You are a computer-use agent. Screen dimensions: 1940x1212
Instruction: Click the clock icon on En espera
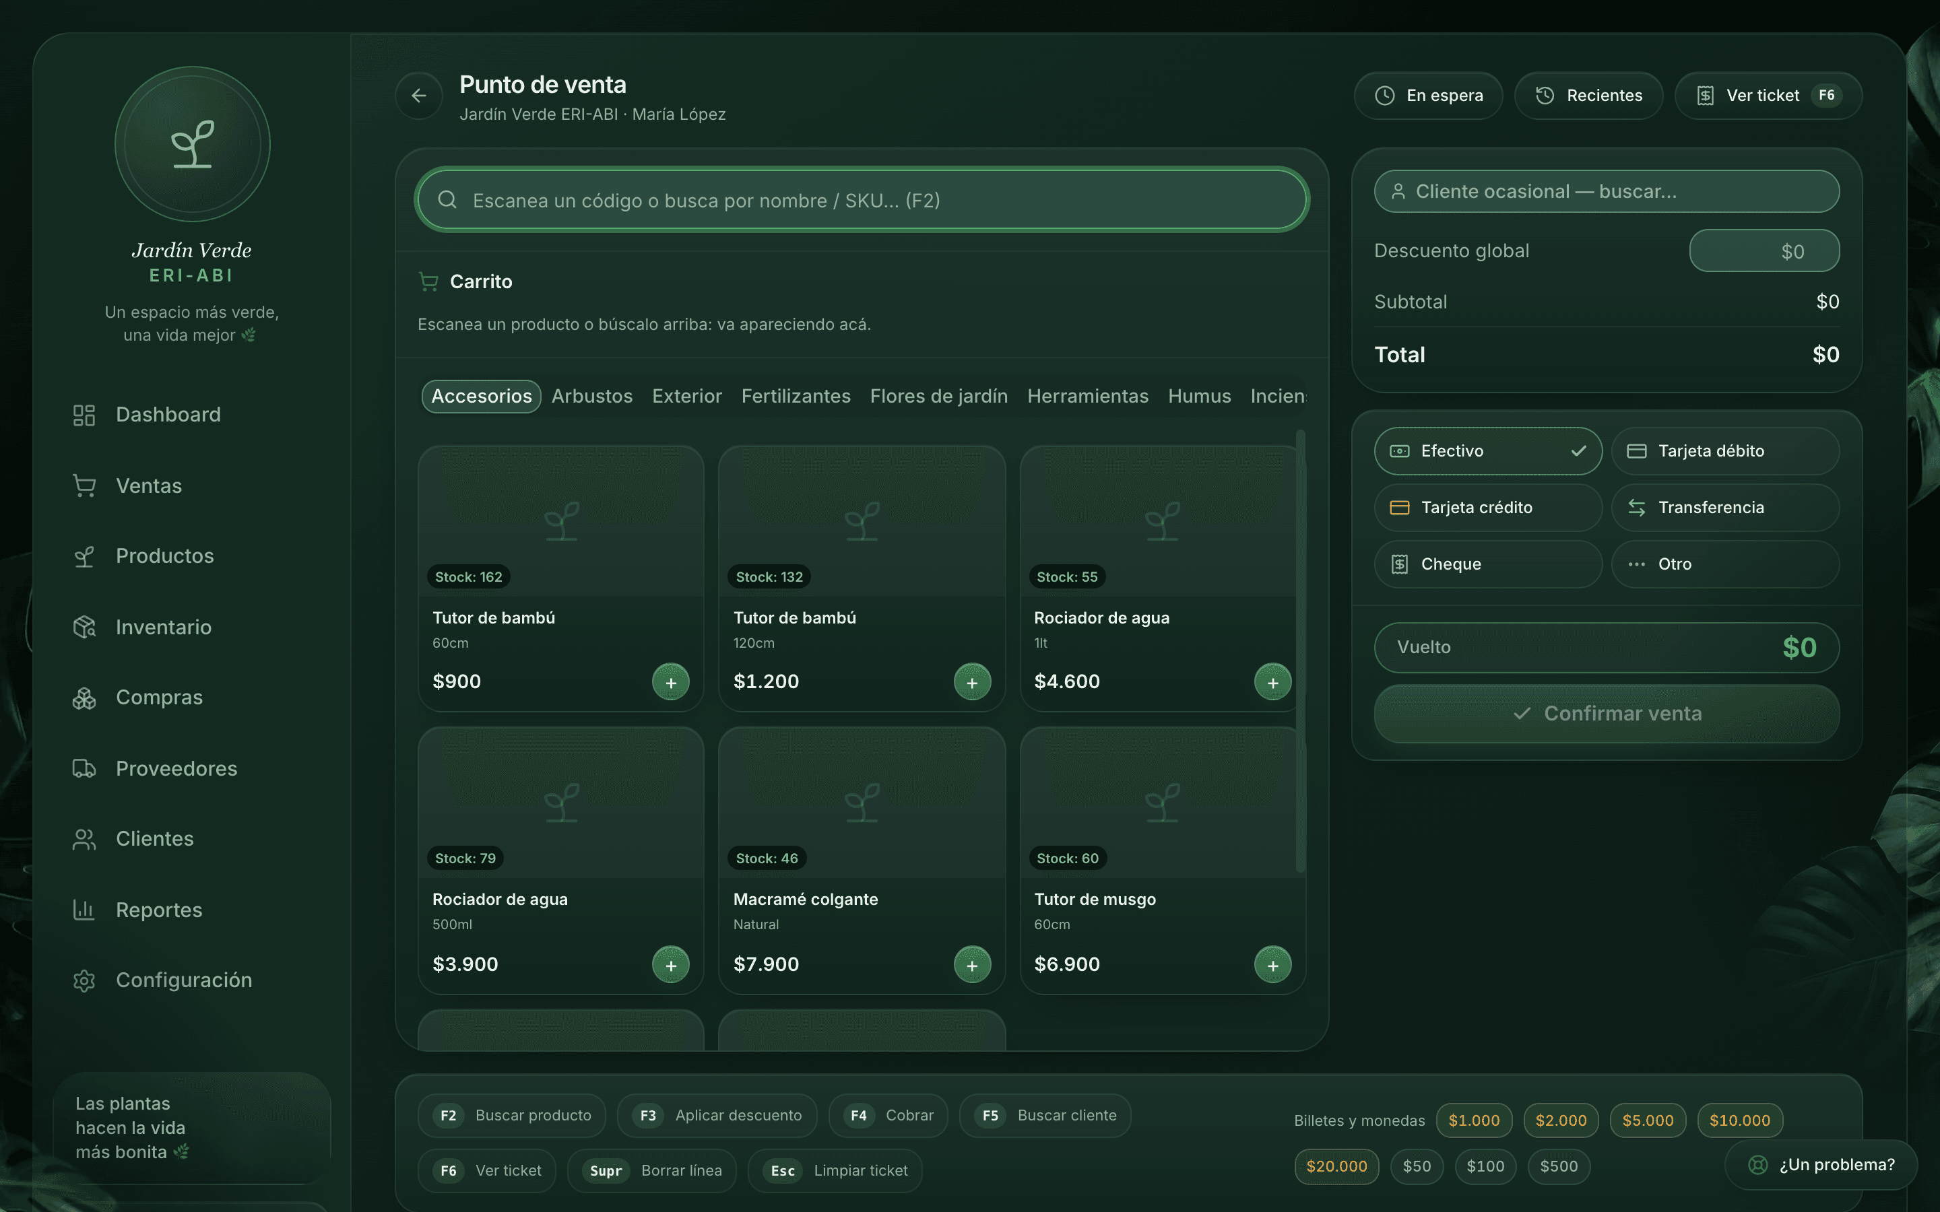(x=1384, y=96)
